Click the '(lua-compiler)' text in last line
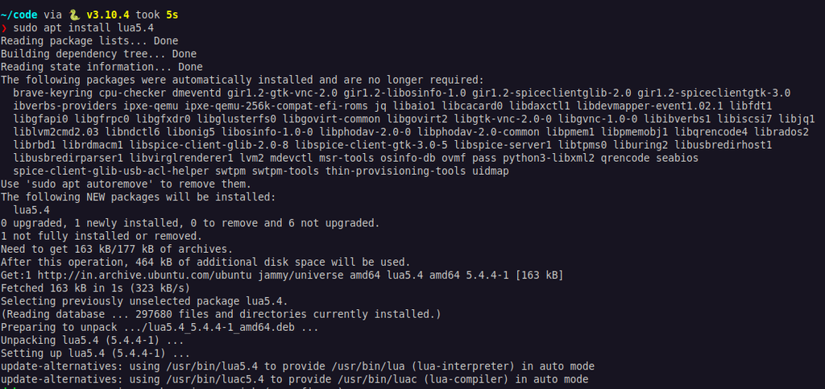825x389 pixels. pos(466,379)
